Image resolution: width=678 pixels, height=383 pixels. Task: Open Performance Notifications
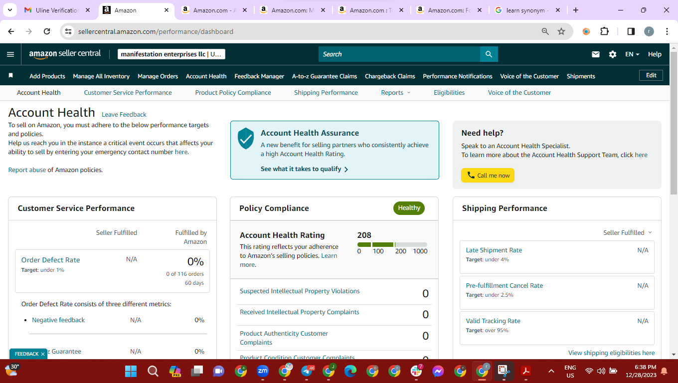[458, 76]
